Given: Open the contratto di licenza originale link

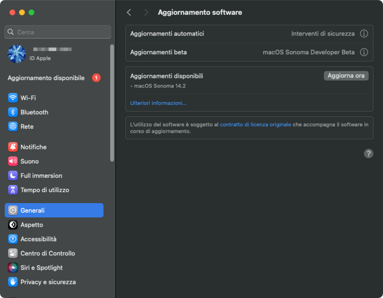Looking at the screenshot, I should pos(255,125).
